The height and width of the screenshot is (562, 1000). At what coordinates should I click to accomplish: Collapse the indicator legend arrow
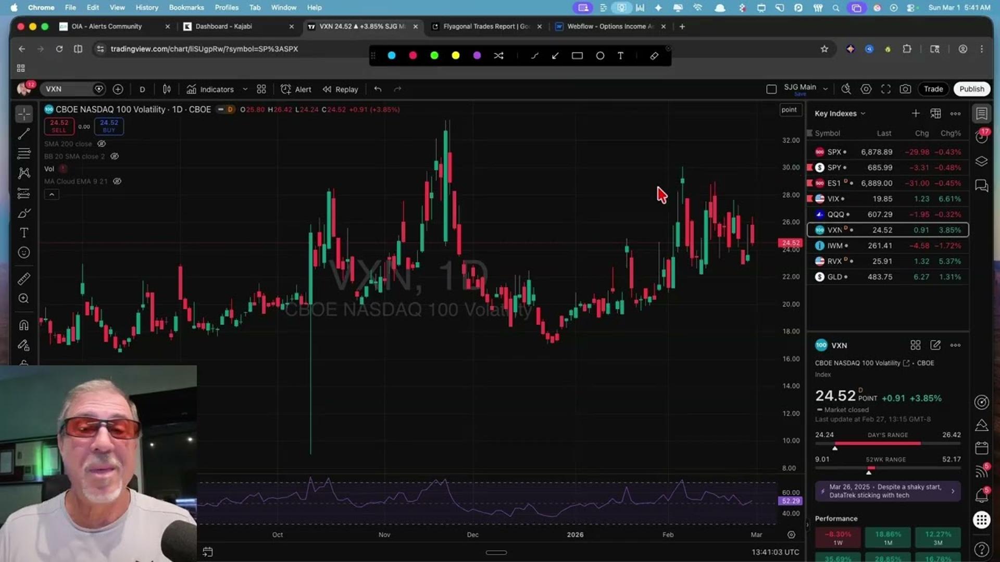[52, 195]
